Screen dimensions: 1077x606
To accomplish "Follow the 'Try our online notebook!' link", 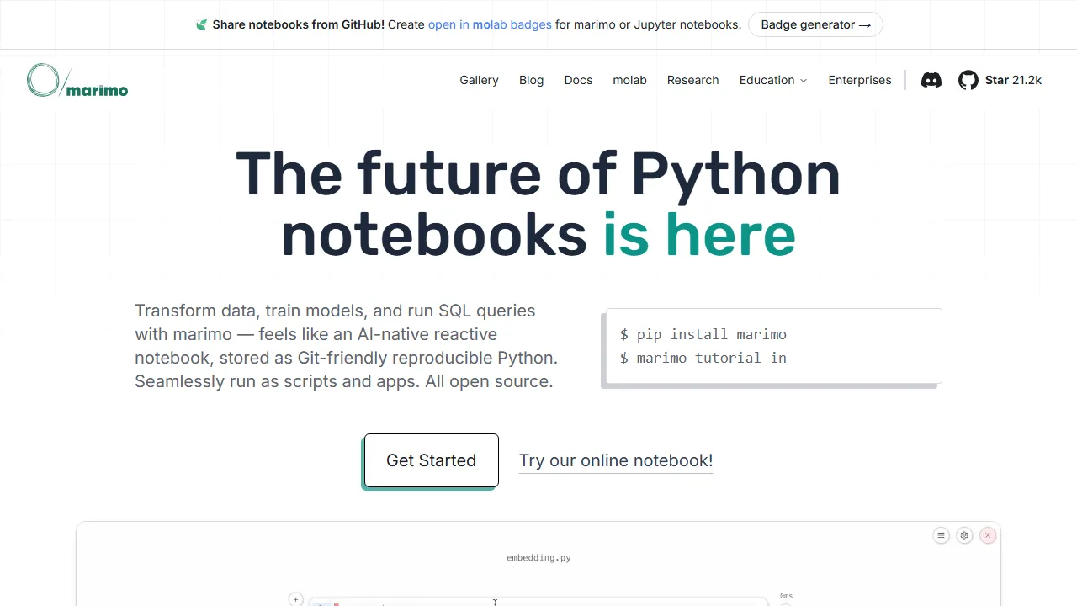I will [x=616, y=460].
